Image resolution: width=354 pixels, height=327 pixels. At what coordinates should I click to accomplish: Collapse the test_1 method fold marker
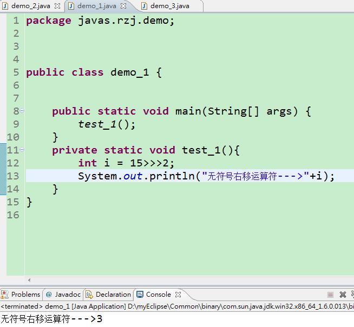(22, 150)
